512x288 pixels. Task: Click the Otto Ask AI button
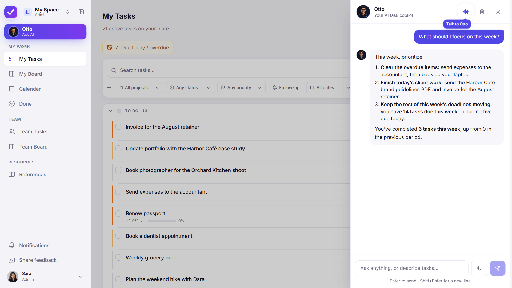pyautogui.click(x=45, y=32)
